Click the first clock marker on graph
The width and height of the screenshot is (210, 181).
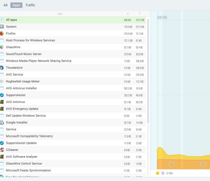point(171,164)
